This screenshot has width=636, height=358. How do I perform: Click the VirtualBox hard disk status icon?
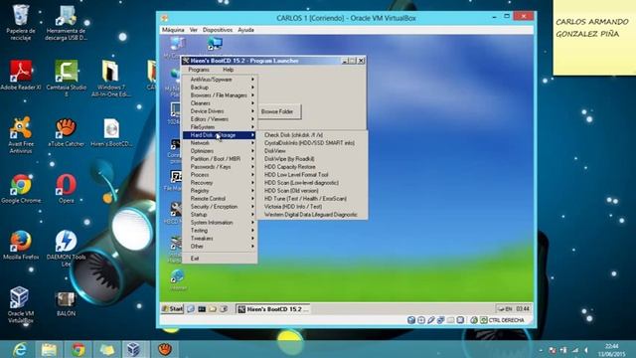tap(410, 320)
